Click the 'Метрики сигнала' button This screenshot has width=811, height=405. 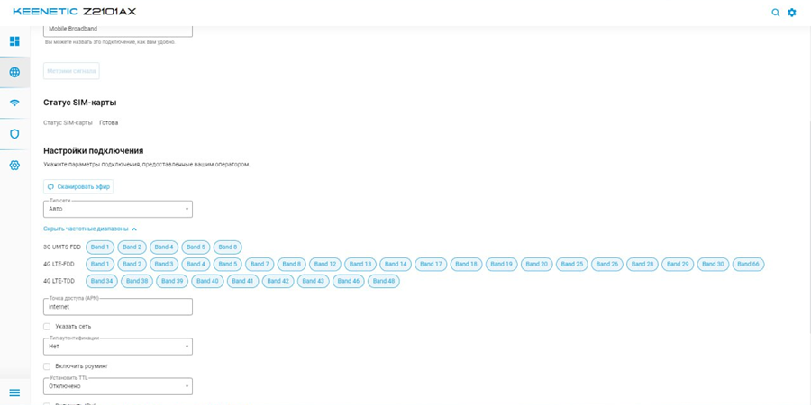pos(71,71)
